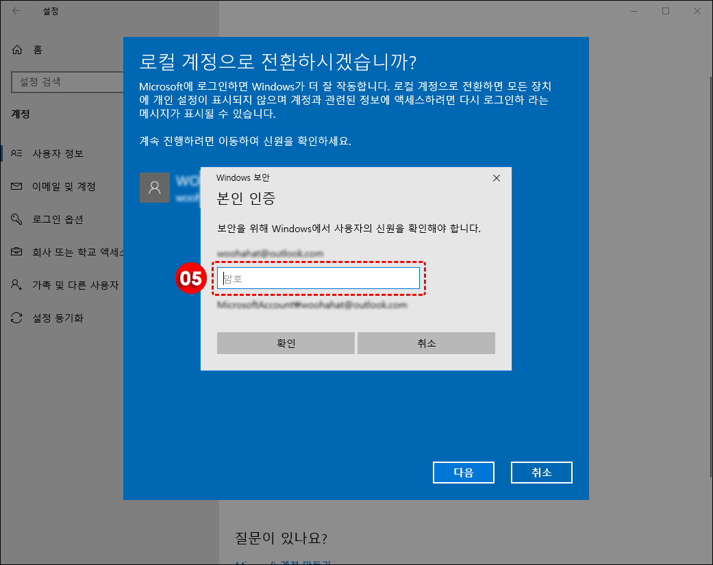Viewport: 713px width, 565px height.
Task: Close the Windows 보안 dialog with X
Action: pyautogui.click(x=497, y=177)
